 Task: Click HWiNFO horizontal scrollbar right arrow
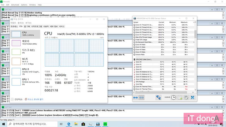pyautogui.click(x=193, y=92)
